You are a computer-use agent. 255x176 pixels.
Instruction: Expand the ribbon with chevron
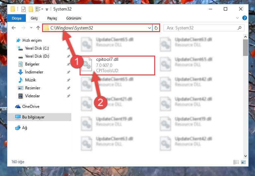(x=237, y=18)
